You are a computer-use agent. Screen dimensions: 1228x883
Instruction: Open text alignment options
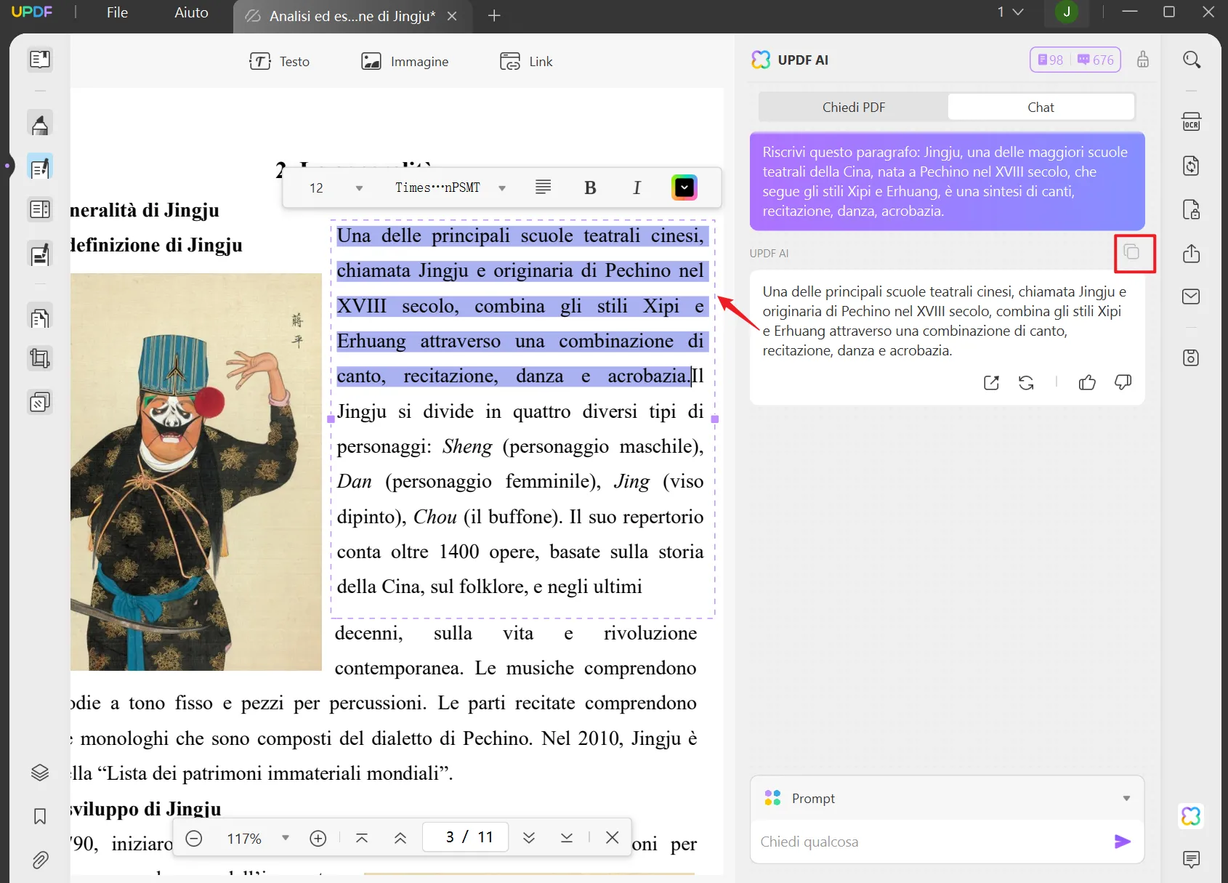click(543, 188)
